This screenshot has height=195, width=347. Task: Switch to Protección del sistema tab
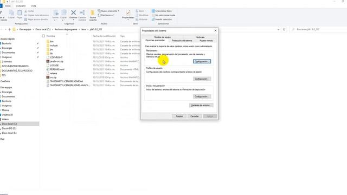tap(182, 41)
